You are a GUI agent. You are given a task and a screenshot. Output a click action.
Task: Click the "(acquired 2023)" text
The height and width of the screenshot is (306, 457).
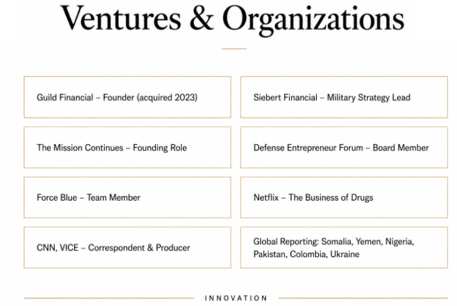pyautogui.click(x=167, y=97)
